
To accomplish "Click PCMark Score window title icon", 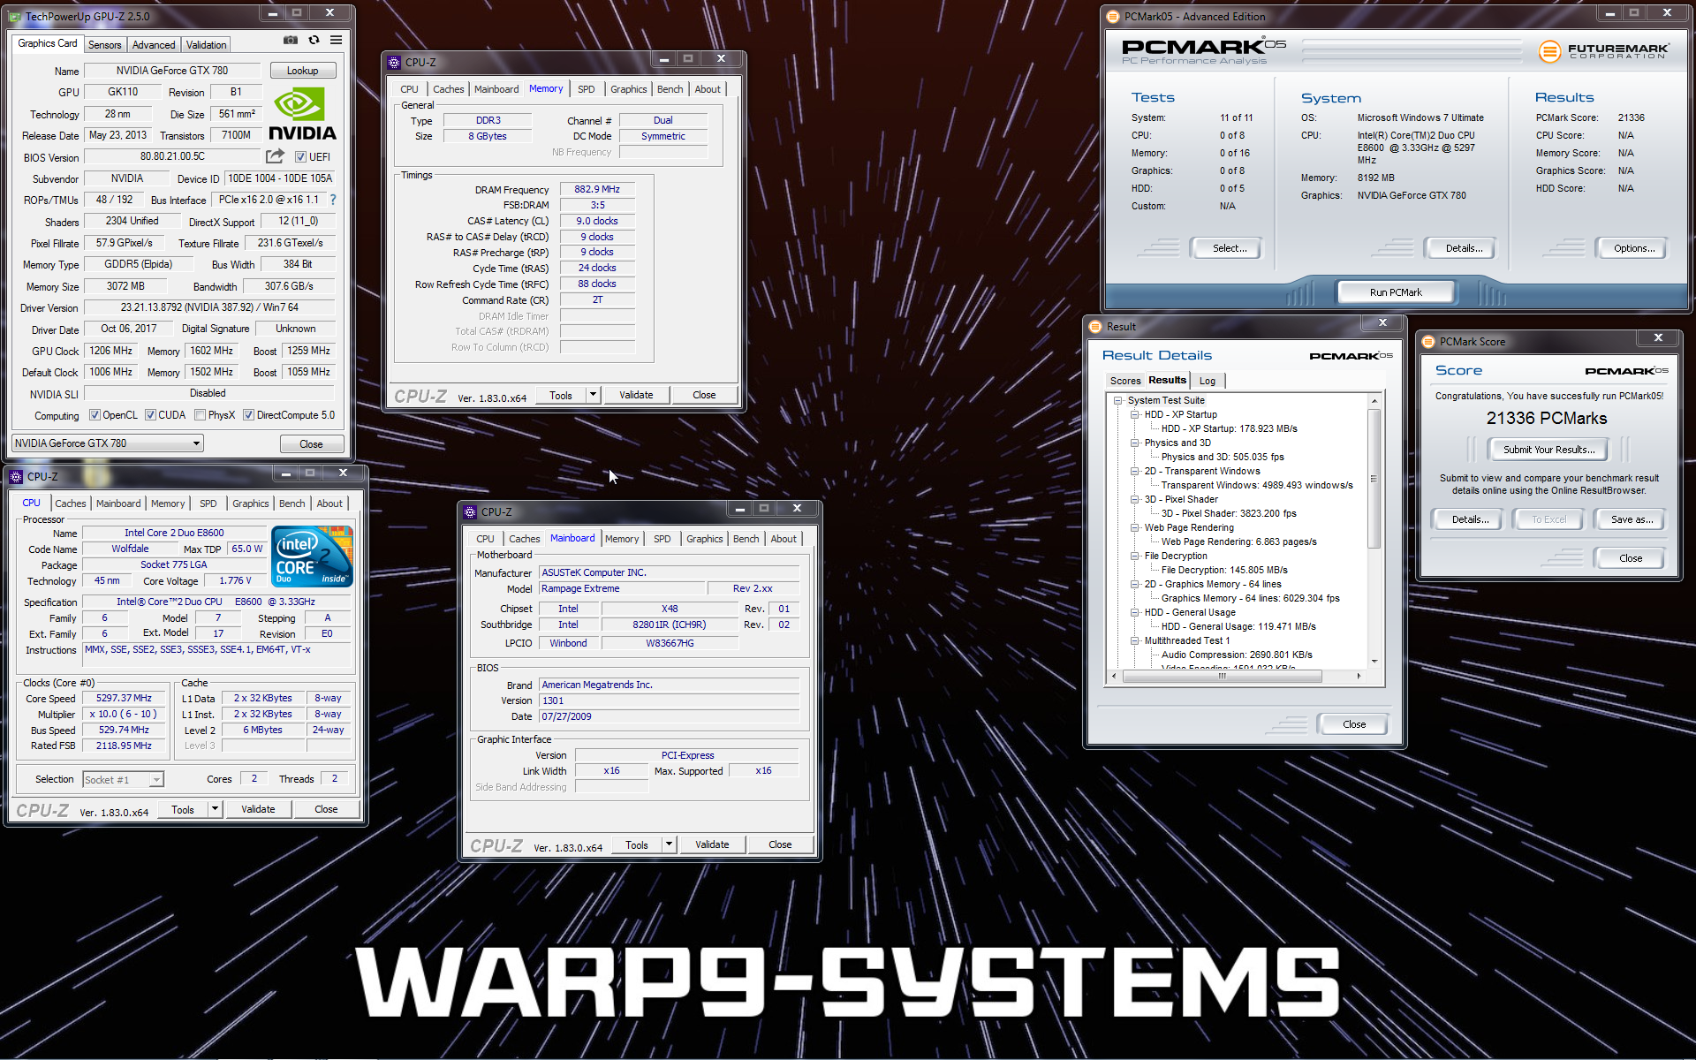I will tap(1428, 341).
